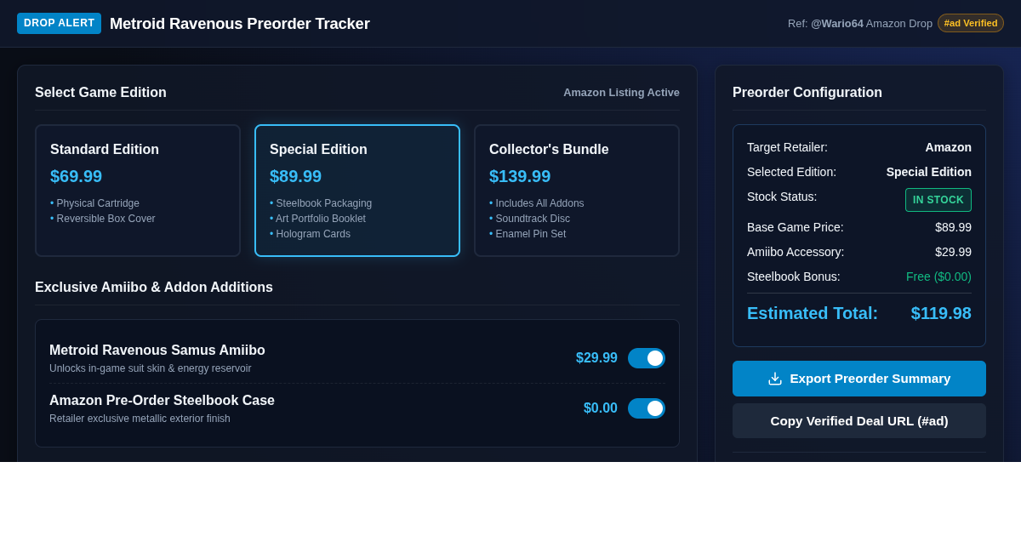Click the Reversible Box Cover bullet
1021x536 pixels.
pos(103,219)
